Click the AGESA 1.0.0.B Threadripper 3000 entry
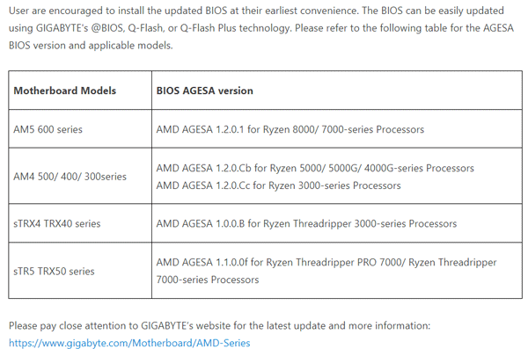 pyautogui.click(x=306, y=224)
